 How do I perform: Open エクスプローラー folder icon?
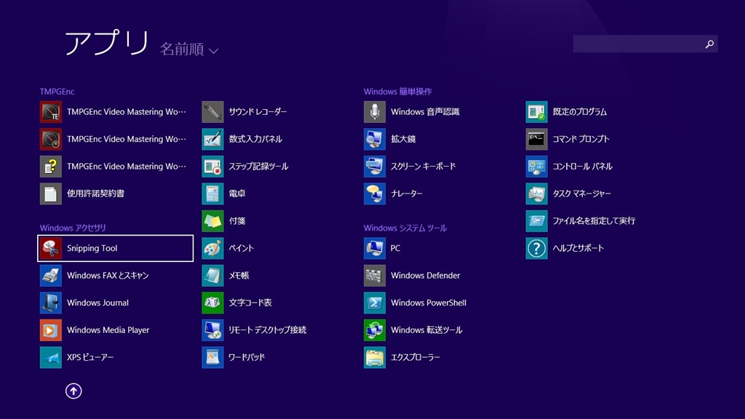(x=375, y=357)
